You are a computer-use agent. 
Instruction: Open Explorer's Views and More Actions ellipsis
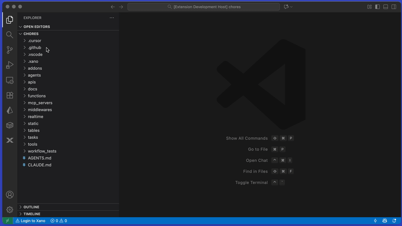tap(112, 18)
